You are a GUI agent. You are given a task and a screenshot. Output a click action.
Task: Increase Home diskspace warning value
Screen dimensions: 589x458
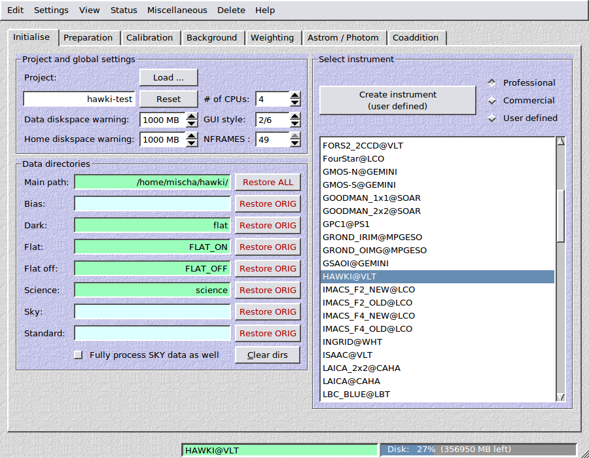[192, 136]
